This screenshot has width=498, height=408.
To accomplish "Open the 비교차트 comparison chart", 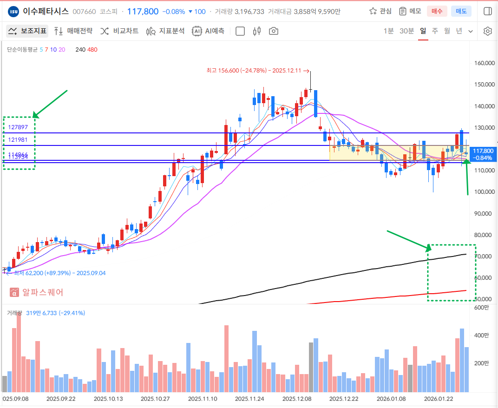I will coord(119,31).
